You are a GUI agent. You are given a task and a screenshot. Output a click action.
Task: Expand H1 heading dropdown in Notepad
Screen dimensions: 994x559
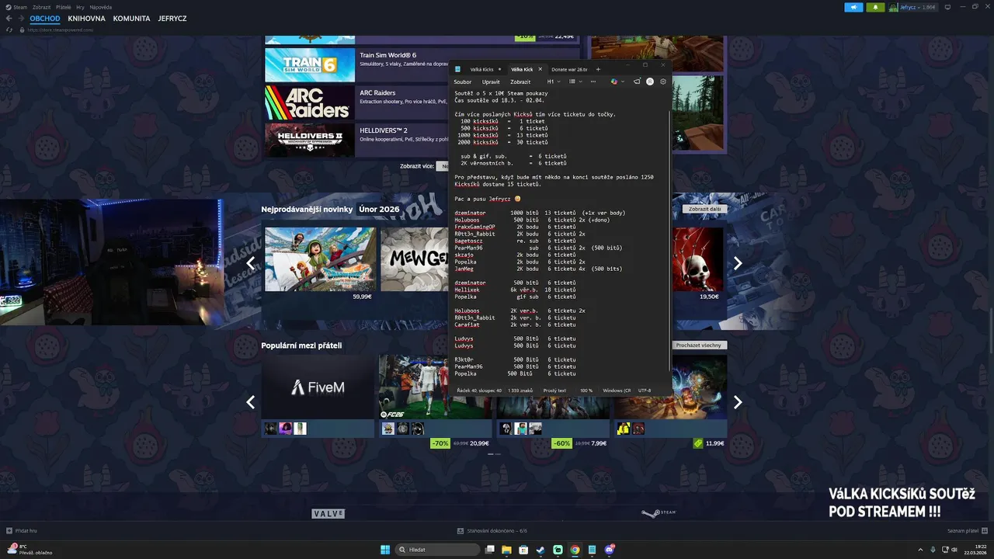click(x=554, y=82)
